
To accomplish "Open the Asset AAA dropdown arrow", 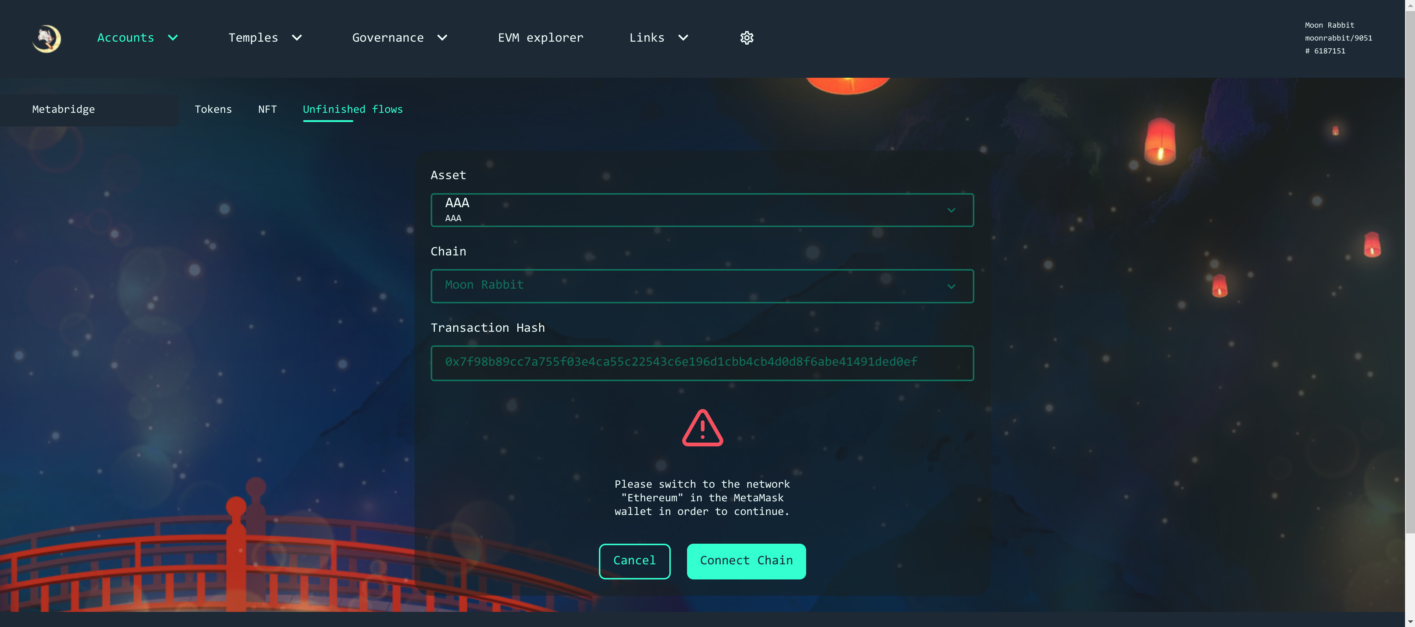I will tap(951, 210).
